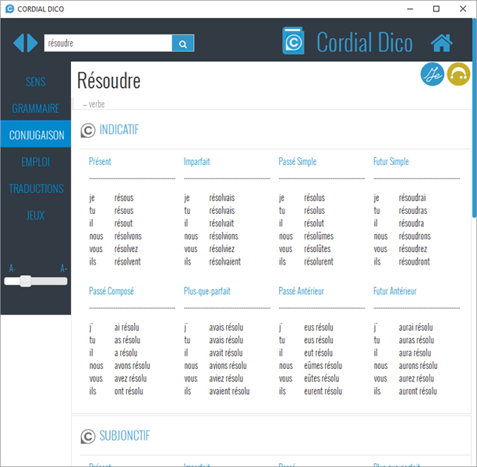477x467 pixels.
Task: Click the '– verbe' word class label
Action: tap(94, 104)
